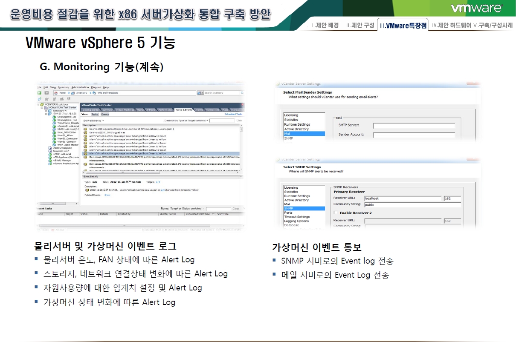516x342 pixels.
Task: Select the 2008R2Template template
Action: pos(61,148)
